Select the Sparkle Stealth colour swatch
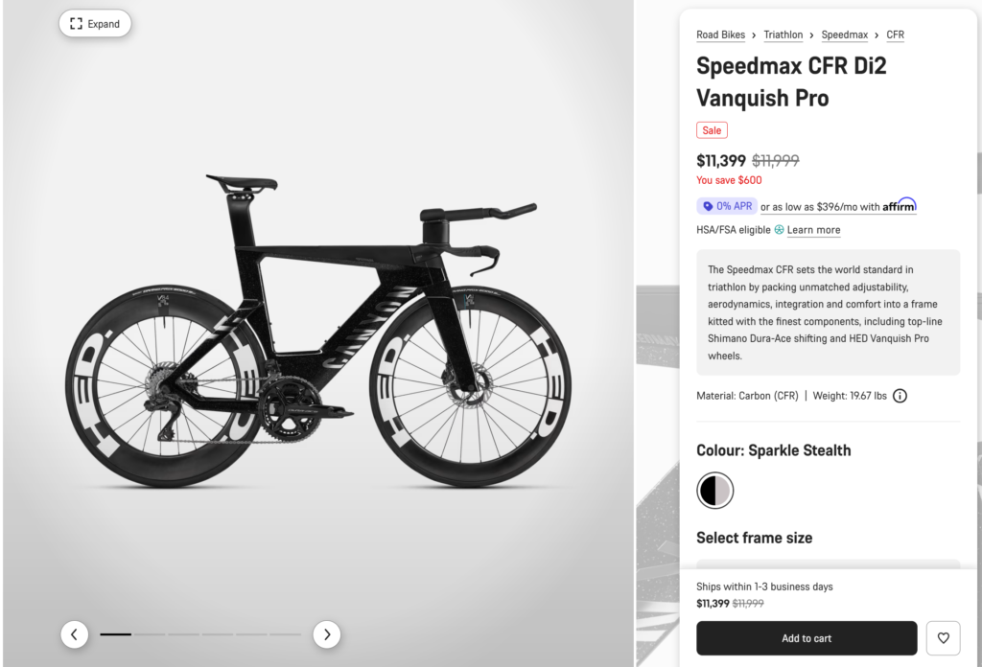Screen dimensions: 982x667 pyautogui.click(x=714, y=491)
